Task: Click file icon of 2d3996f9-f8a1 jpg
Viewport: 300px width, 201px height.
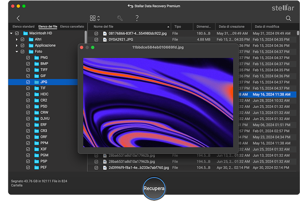Action: [105, 168]
